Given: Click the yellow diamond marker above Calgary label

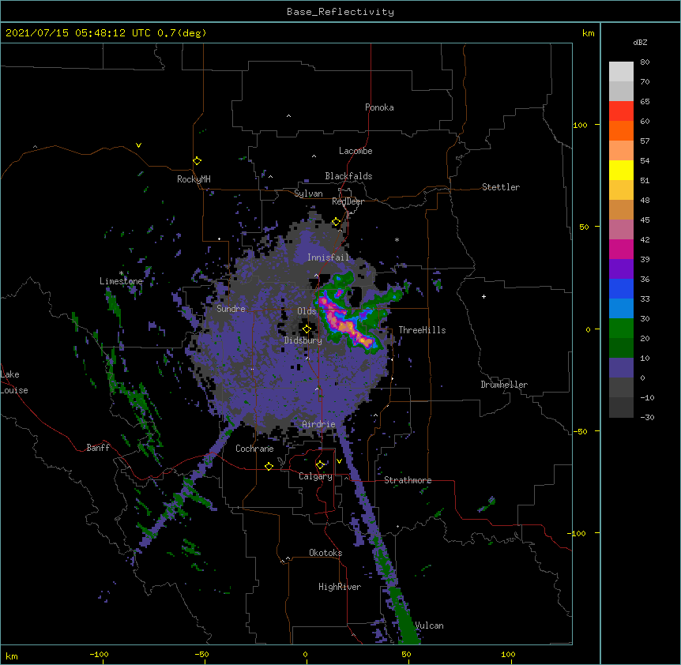Looking at the screenshot, I should (320, 465).
